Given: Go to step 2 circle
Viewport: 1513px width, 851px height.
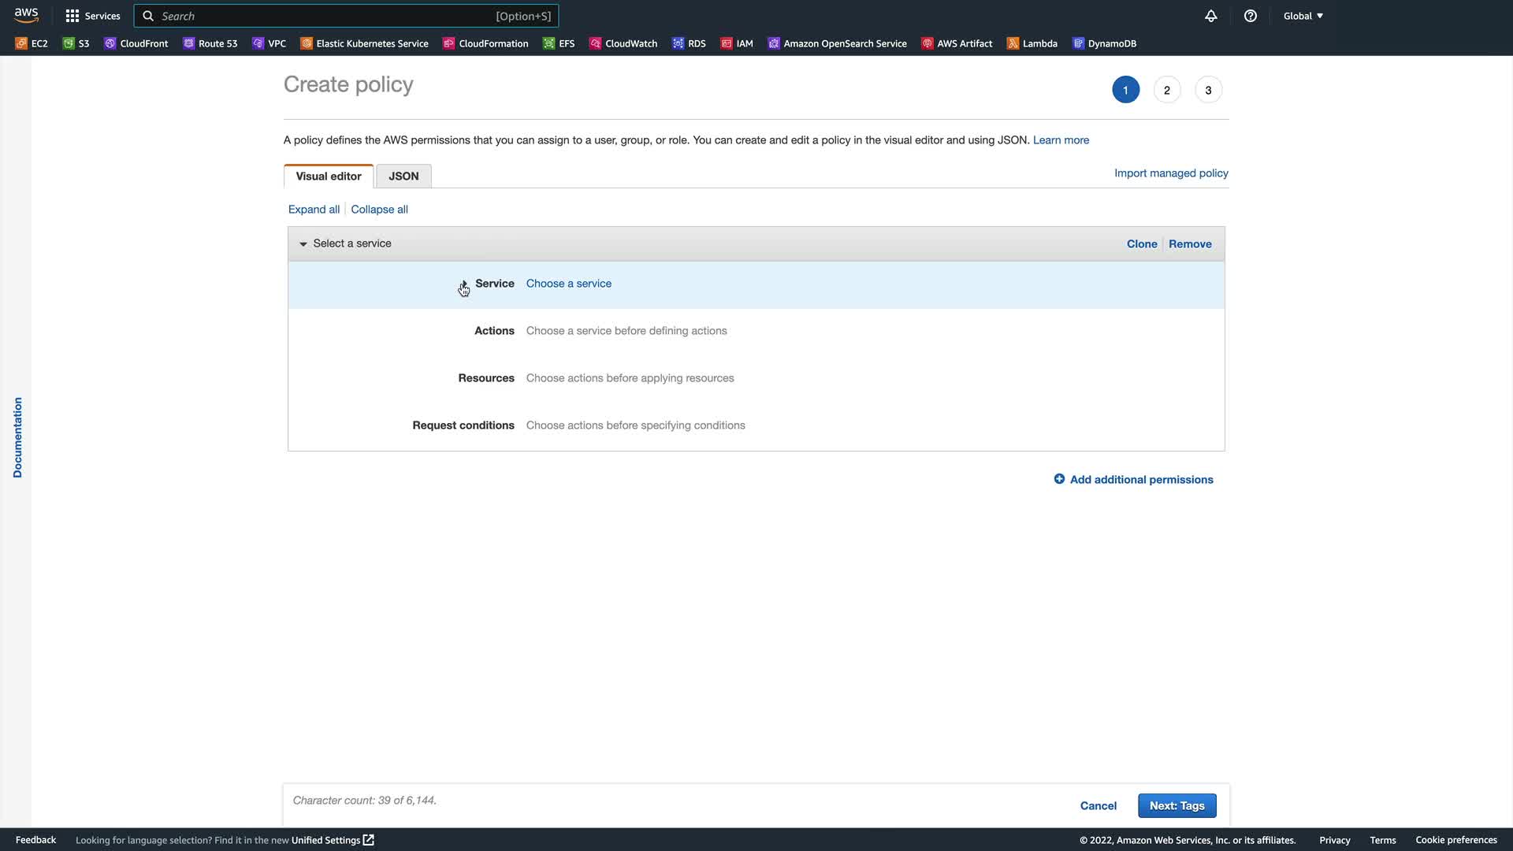Looking at the screenshot, I should [x=1167, y=90].
